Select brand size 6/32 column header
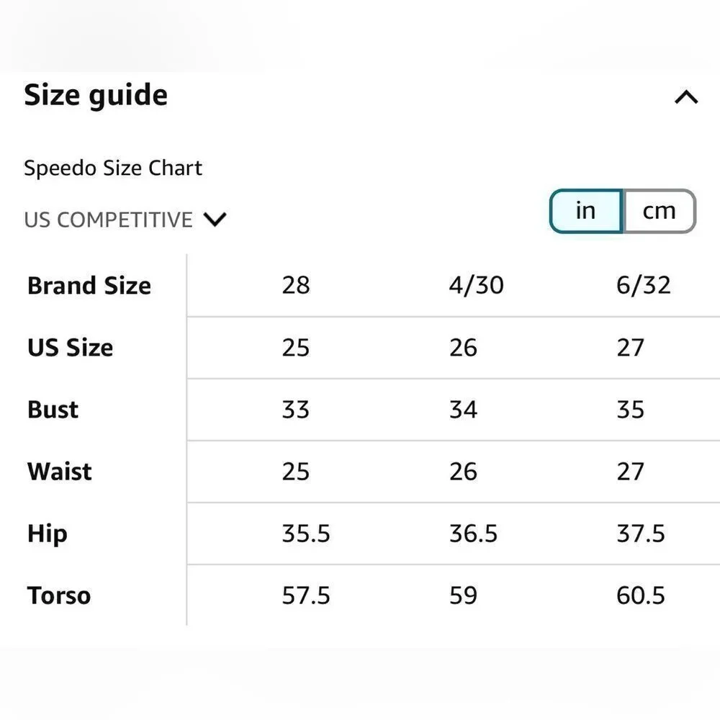 point(643,285)
